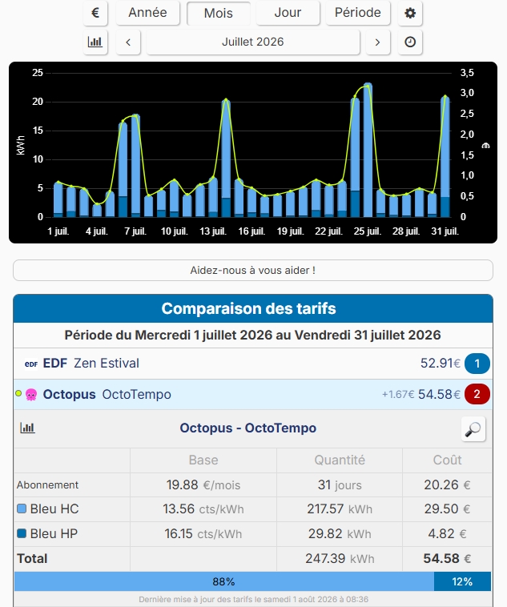The width and height of the screenshot is (507, 607).
Task: Expand the EDF Zen Estival tariff row
Action: pyautogui.click(x=253, y=364)
